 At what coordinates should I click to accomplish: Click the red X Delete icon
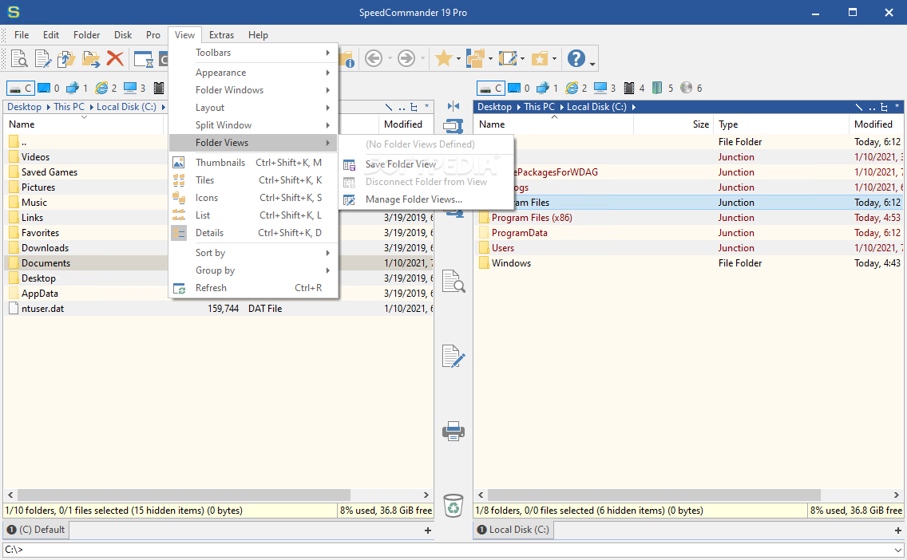tap(115, 58)
